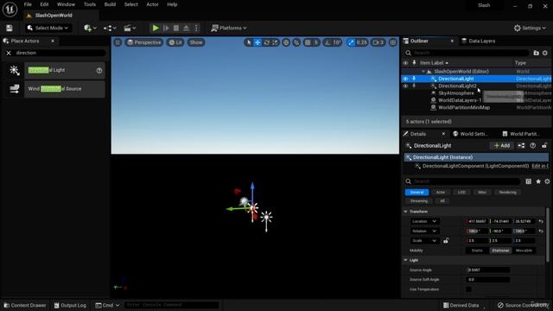Set Mobility to Static
This screenshot has width=553, height=311.
[477, 251]
